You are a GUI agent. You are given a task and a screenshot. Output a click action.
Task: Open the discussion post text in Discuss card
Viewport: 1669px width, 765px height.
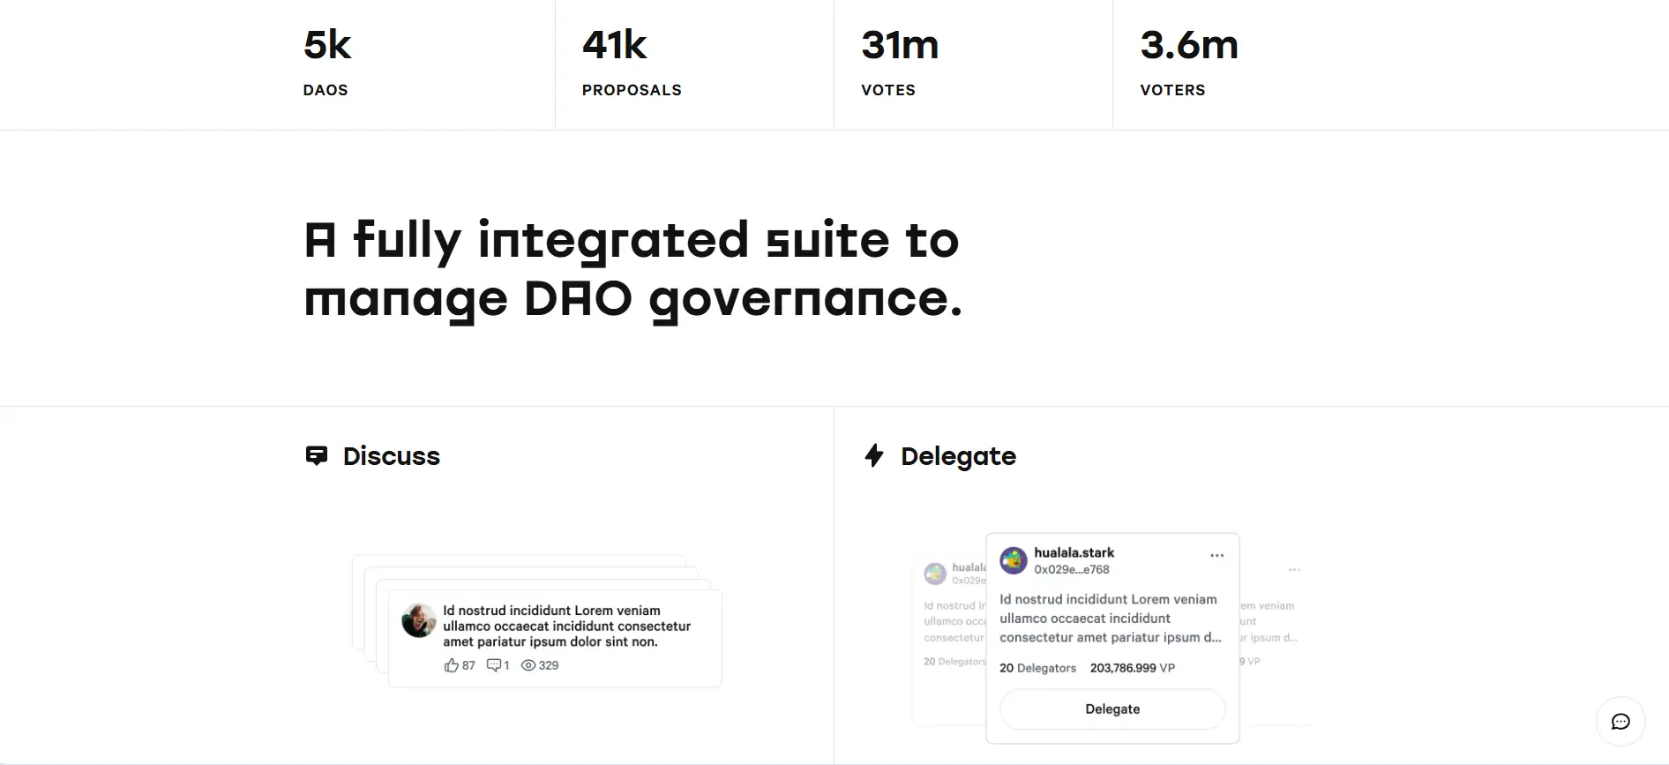point(566,626)
